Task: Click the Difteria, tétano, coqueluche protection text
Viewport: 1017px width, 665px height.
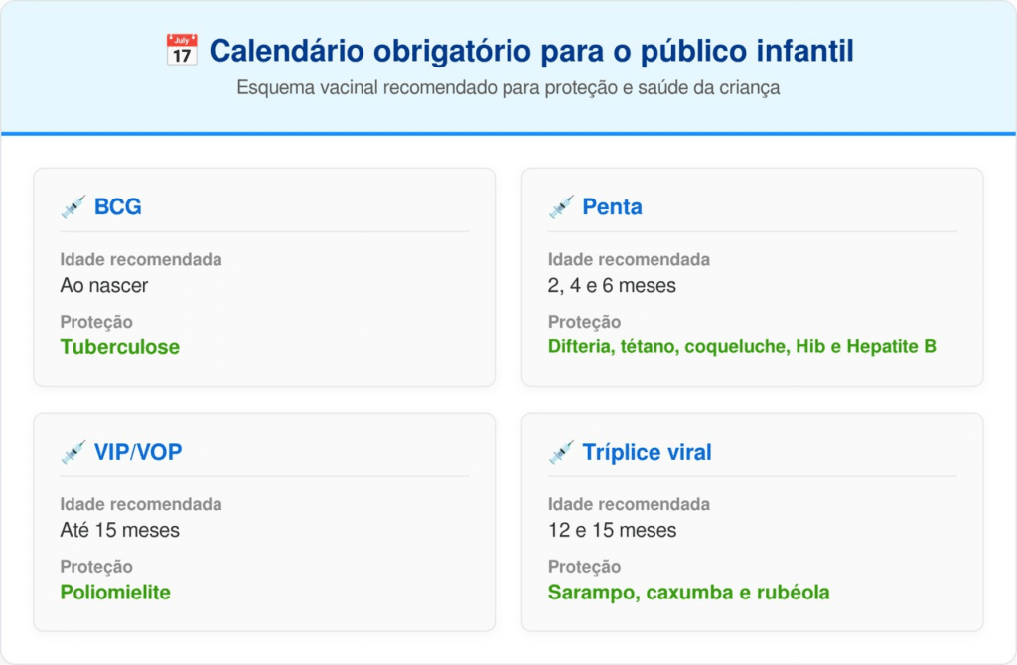Action: click(x=742, y=347)
